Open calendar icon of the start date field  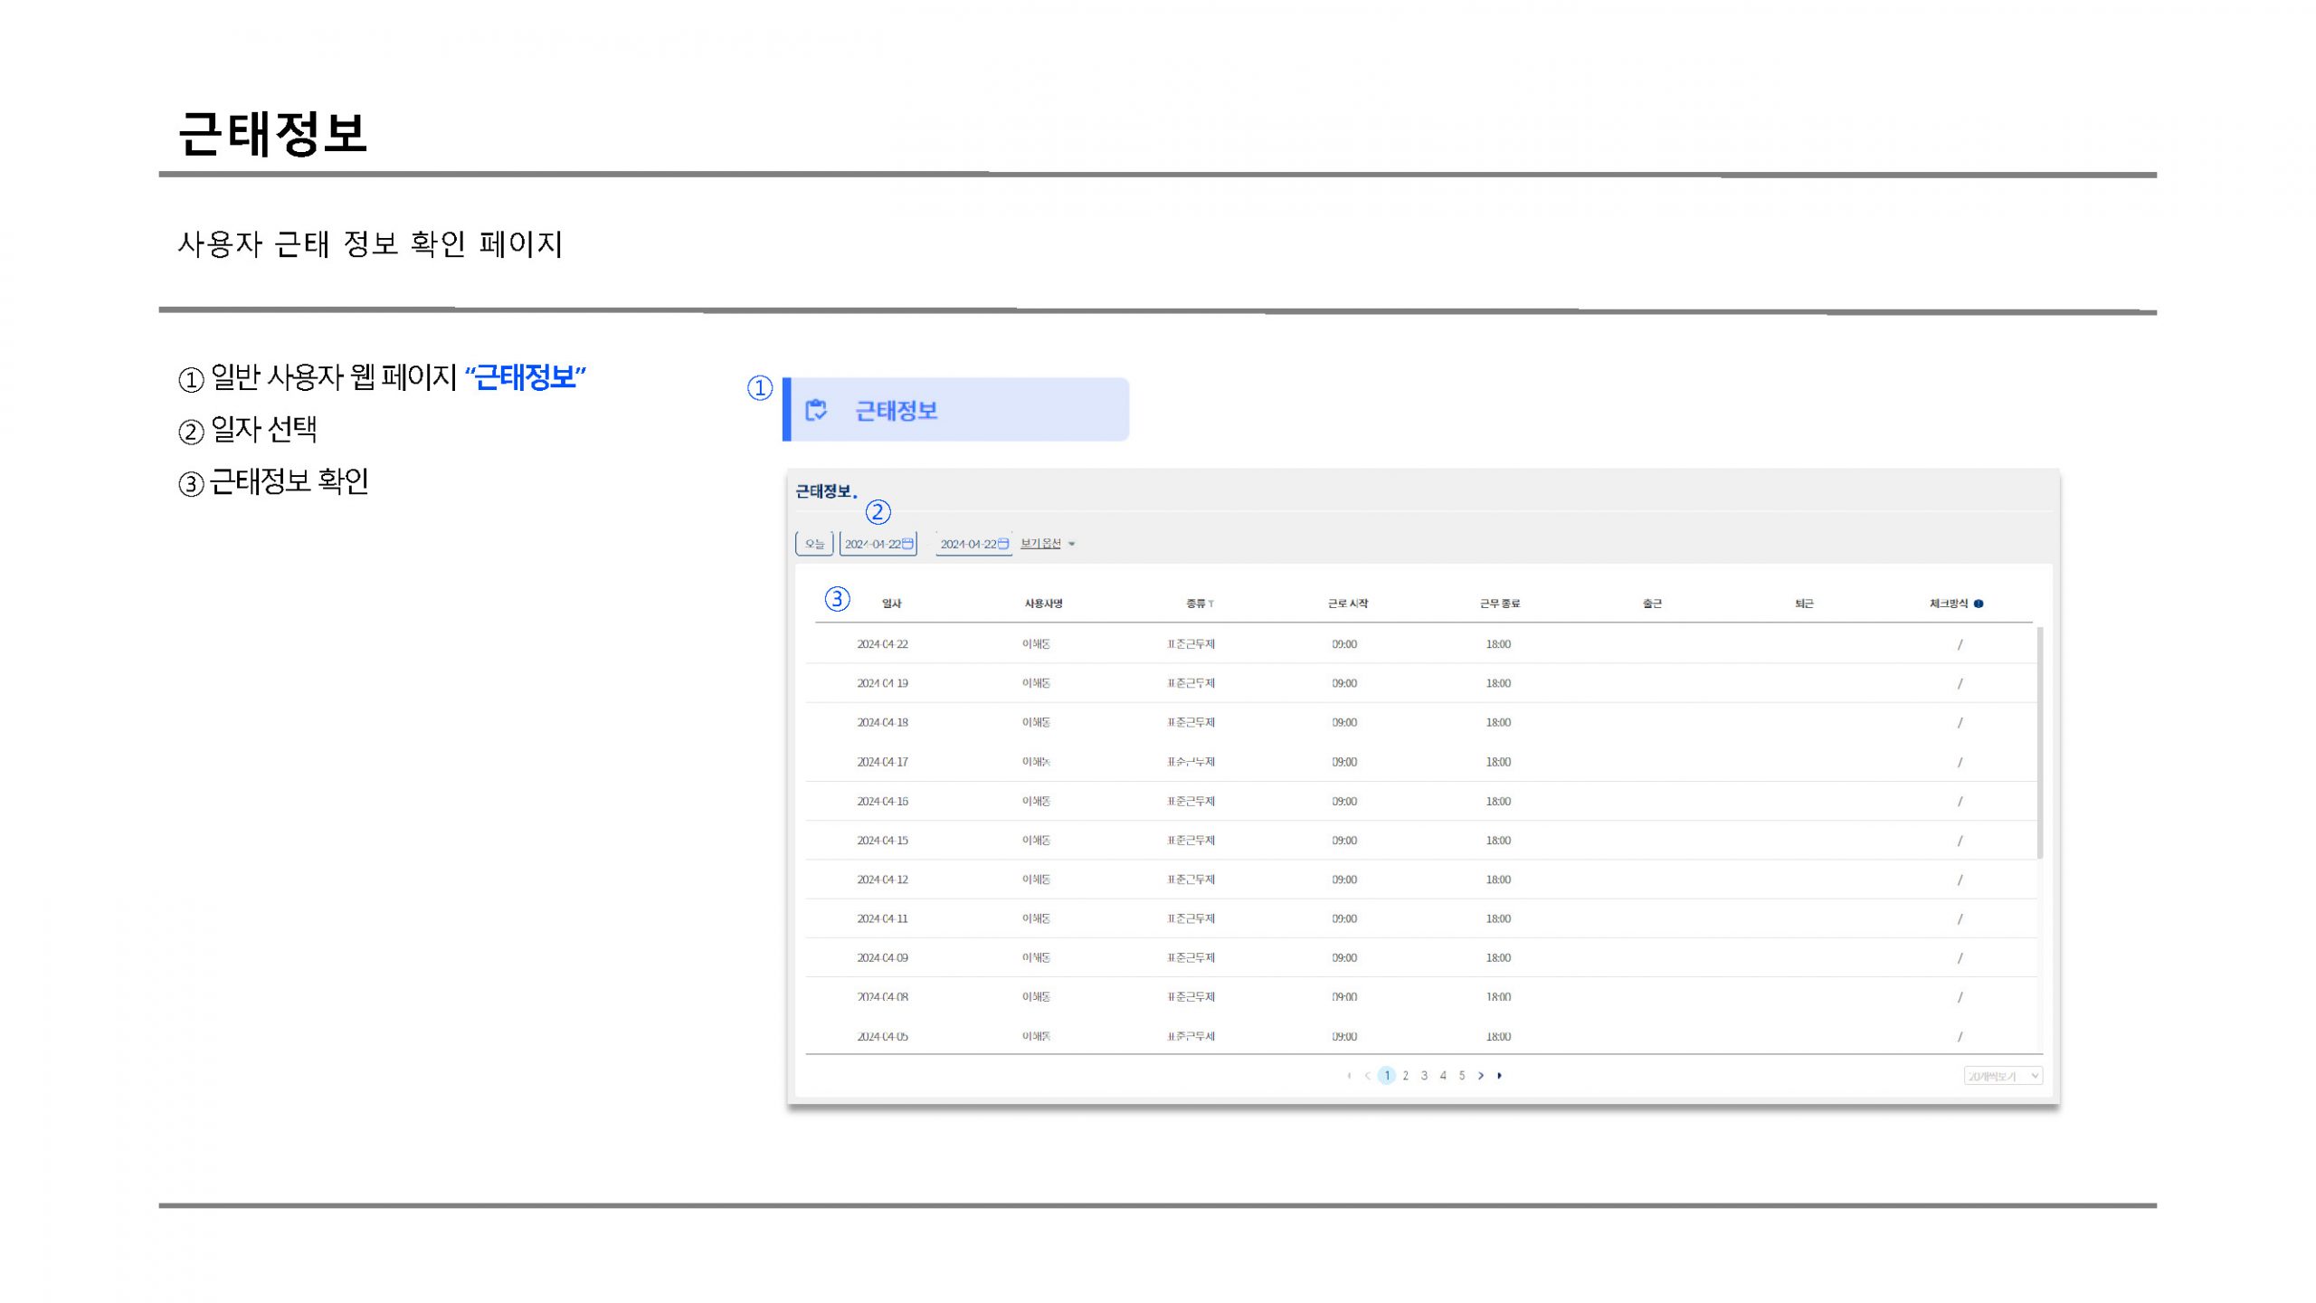[907, 543]
